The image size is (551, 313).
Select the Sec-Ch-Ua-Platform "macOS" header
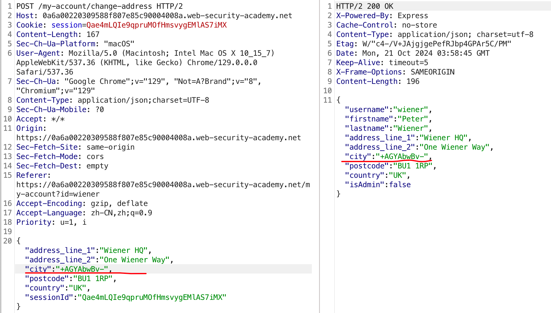click(x=75, y=44)
